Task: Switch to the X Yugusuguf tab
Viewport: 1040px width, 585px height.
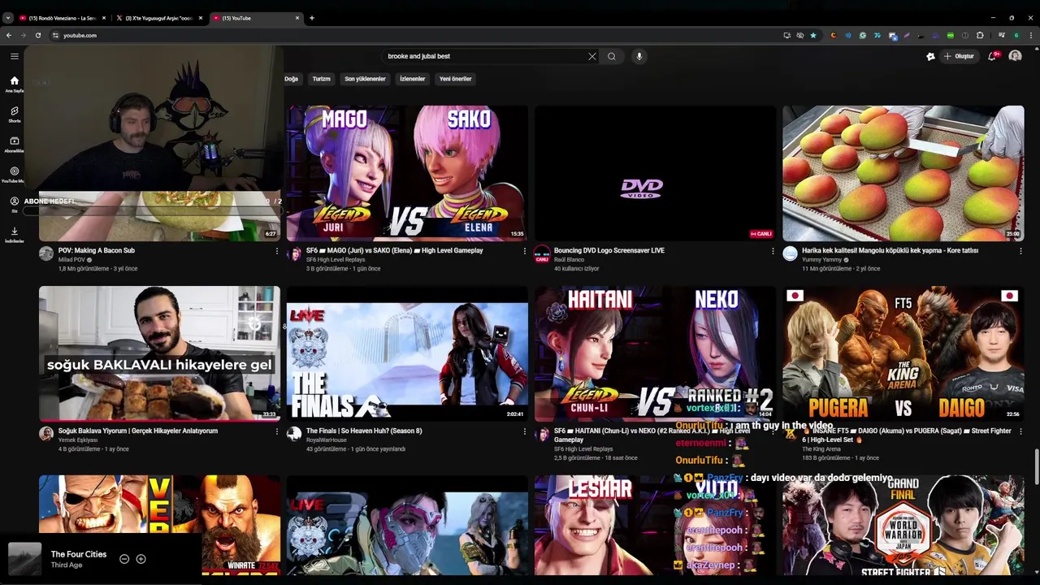Action: (158, 18)
